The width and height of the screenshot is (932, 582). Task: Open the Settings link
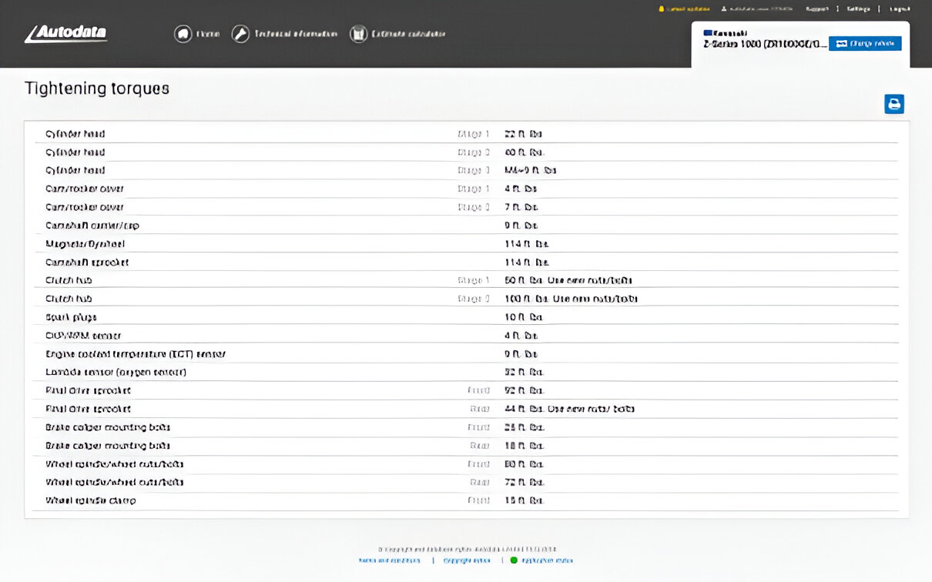point(858,9)
